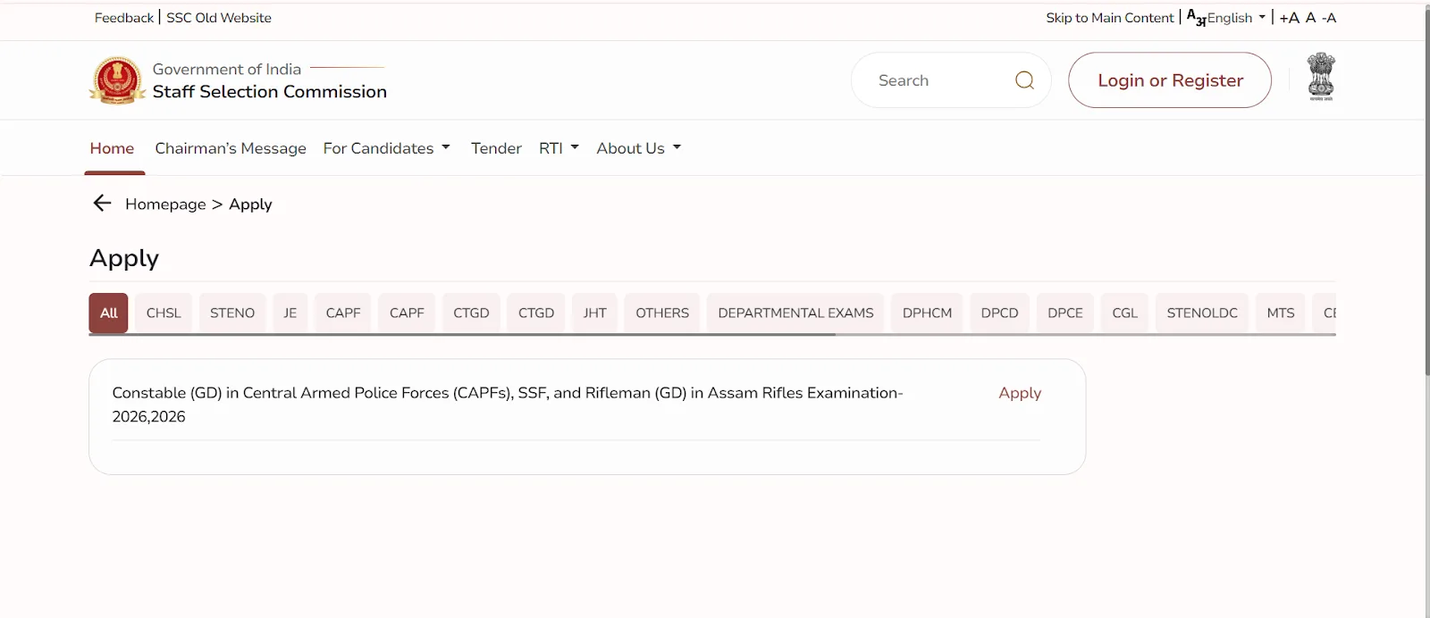Select the OTHERS tab

click(662, 313)
